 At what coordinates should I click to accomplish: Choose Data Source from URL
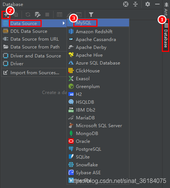34,39
